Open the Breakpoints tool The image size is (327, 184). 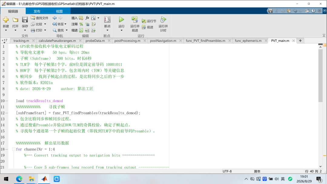(107, 20)
